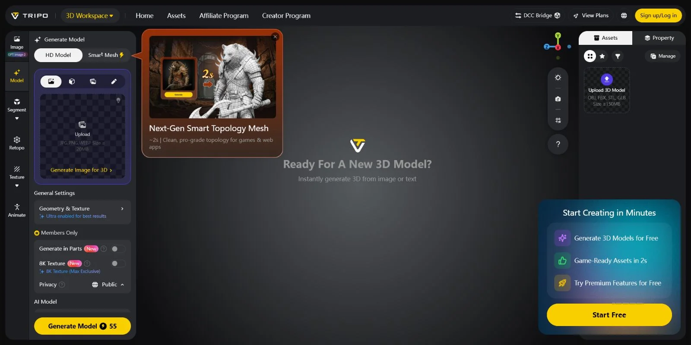Image resolution: width=691 pixels, height=345 pixels.
Task: Enable the 8K Texture toggle
Action: (118, 263)
